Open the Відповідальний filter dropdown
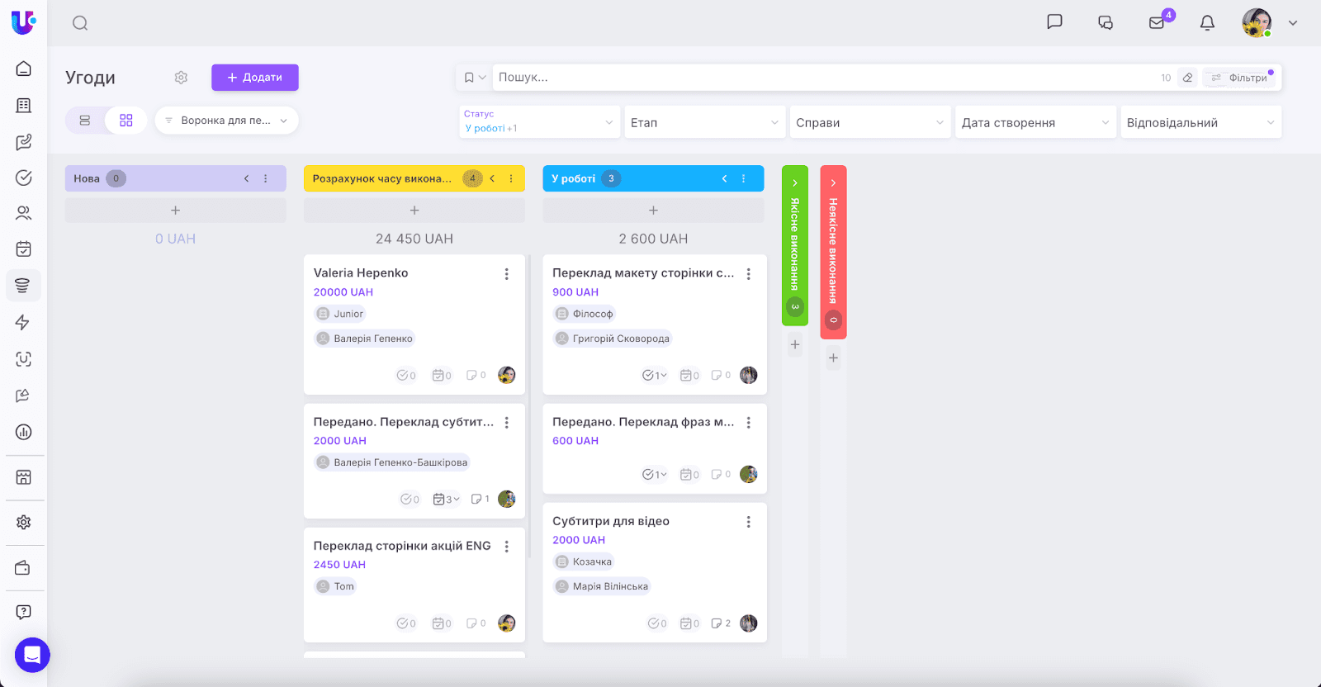The image size is (1321, 687). pyautogui.click(x=1200, y=122)
